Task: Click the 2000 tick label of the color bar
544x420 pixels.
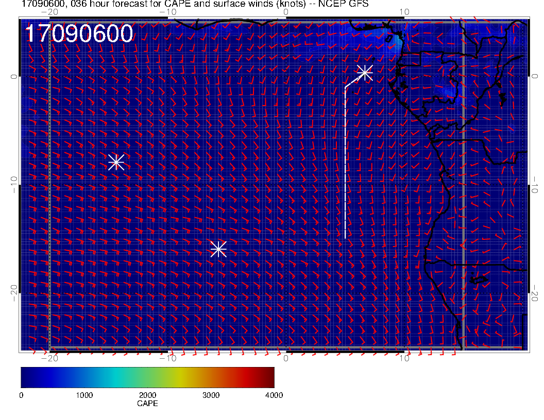Action: tap(147, 395)
